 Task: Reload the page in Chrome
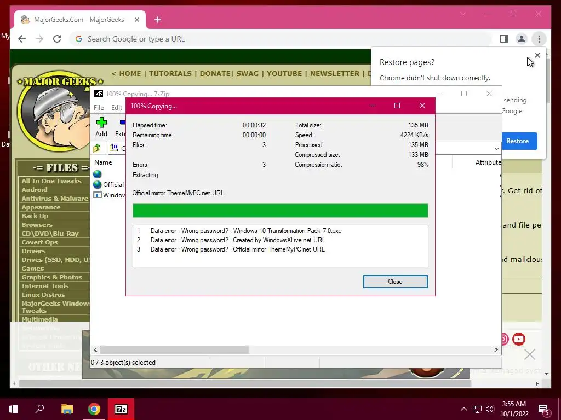coord(57,39)
